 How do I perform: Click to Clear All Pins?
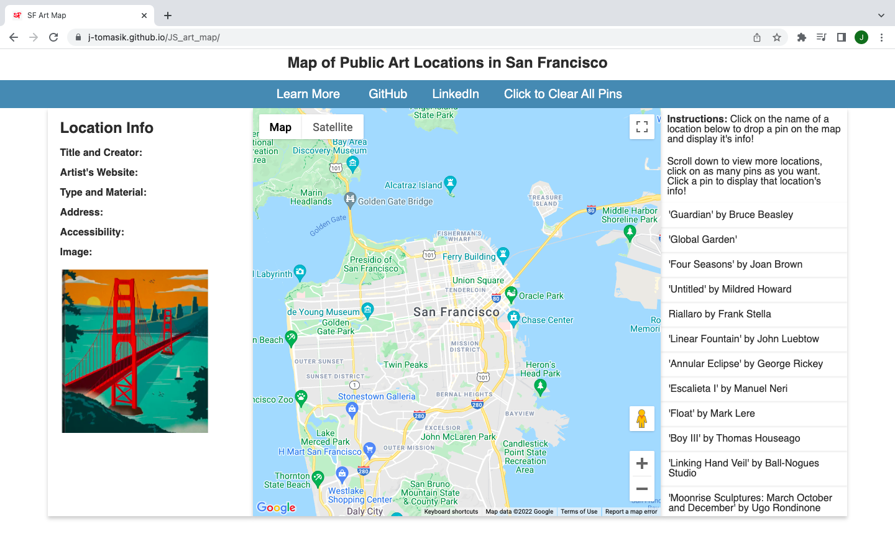[x=563, y=94]
